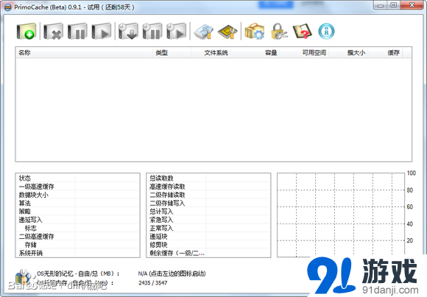
Task: Open the About info icon
Action: (x=326, y=32)
